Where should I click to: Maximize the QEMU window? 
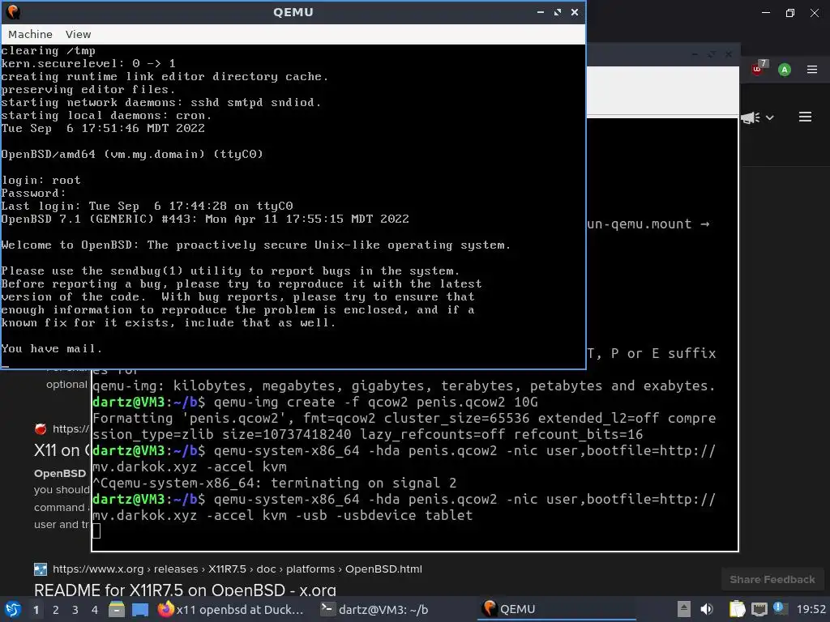pyautogui.click(x=558, y=12)
